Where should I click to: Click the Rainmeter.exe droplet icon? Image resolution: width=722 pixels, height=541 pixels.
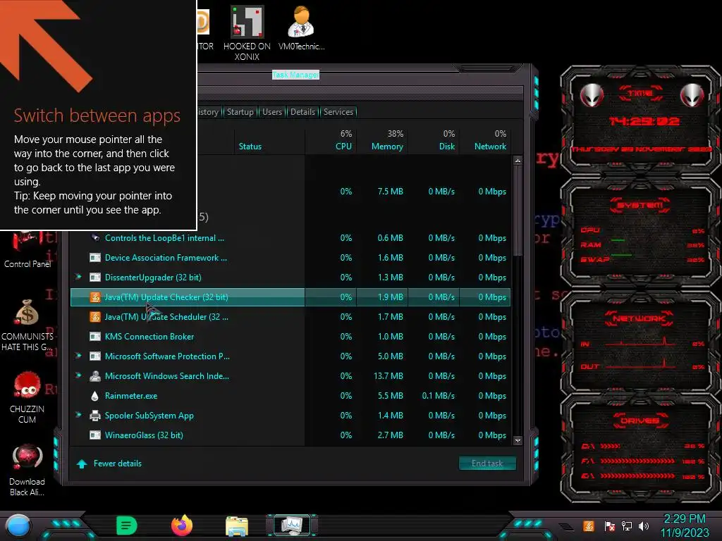(95, 396)
